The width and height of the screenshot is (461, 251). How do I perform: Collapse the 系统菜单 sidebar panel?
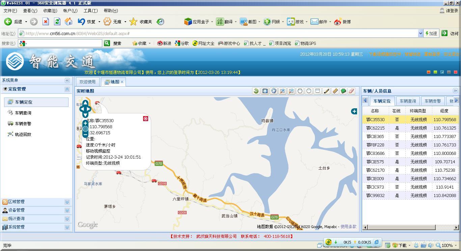[67, 80]
